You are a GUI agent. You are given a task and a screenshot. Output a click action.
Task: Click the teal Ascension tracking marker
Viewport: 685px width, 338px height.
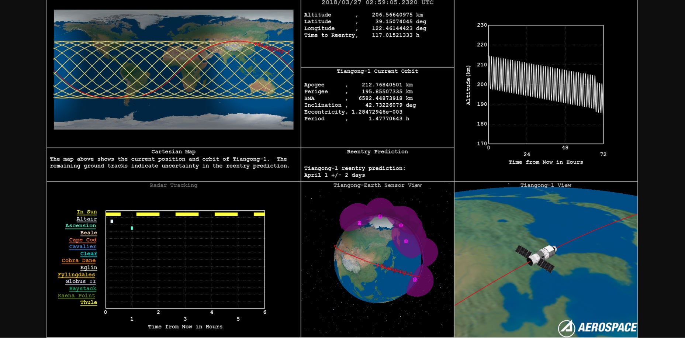click(x=132, y=228)
